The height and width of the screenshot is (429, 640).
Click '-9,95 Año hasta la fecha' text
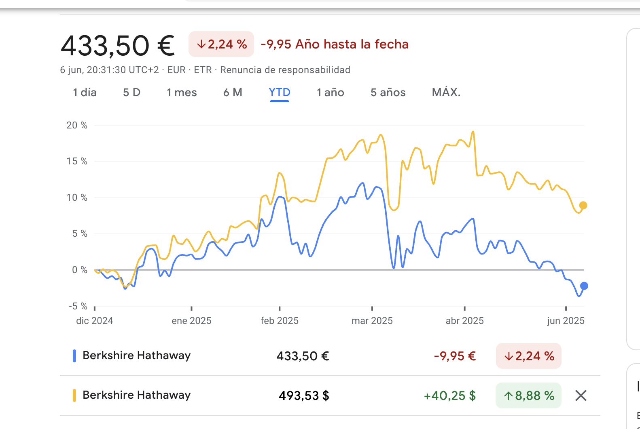tap(335, 44)
